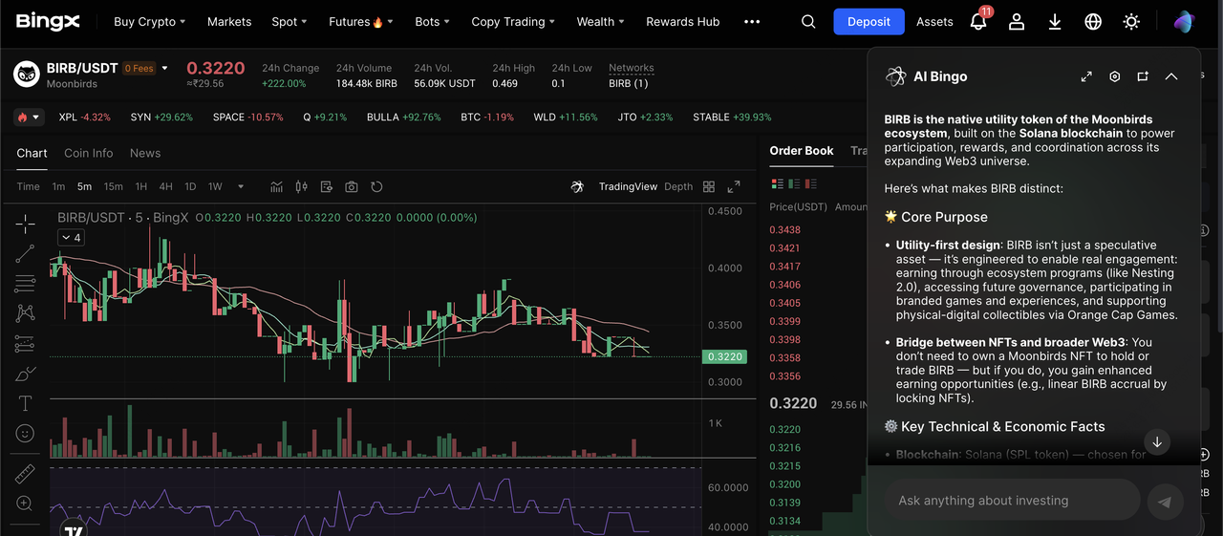Switch chart to Depth view
Viewport: 1223px width, 536px height.
[678, 186]
